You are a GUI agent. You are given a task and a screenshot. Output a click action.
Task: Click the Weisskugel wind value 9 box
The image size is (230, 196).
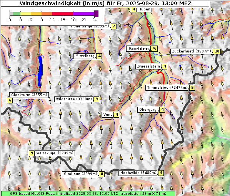[32, 153]
